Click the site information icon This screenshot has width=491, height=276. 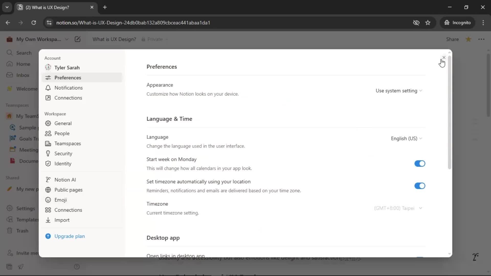[49, 22]
